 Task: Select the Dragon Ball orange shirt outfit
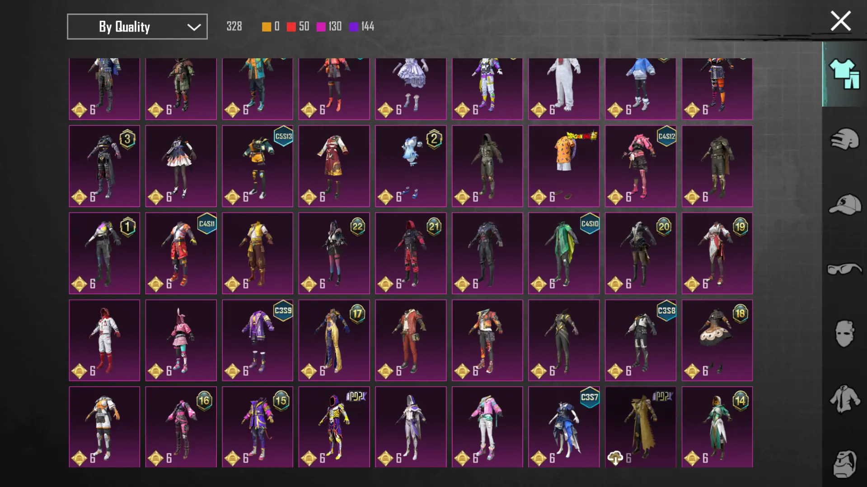[x=563, y=166]
